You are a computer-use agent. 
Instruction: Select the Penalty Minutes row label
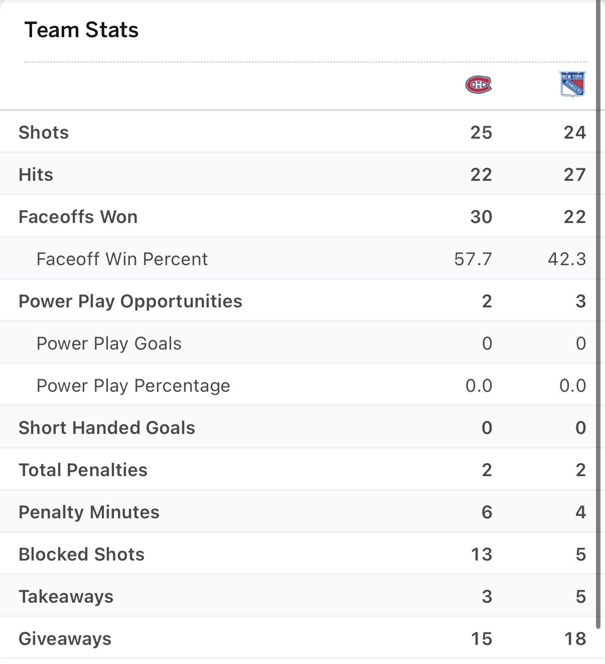(x=89, y=512)
